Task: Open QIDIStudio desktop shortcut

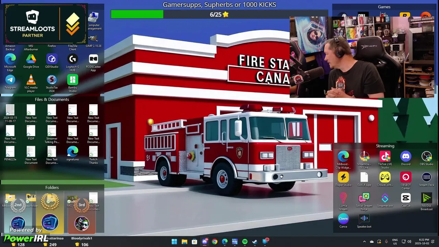Action: click(52, 61)
